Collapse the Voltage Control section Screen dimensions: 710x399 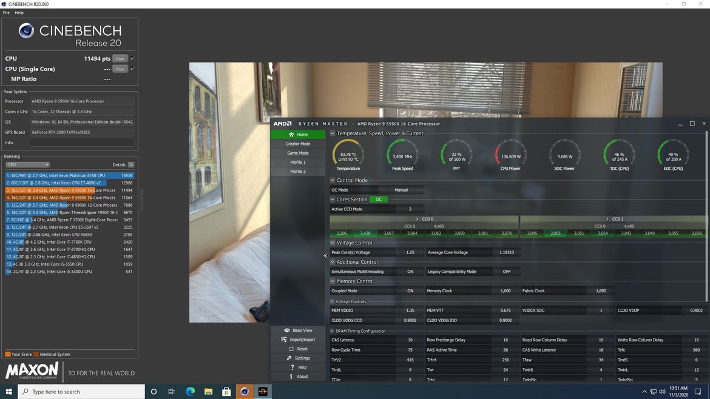pyautogui.click(x=333, y=243)
